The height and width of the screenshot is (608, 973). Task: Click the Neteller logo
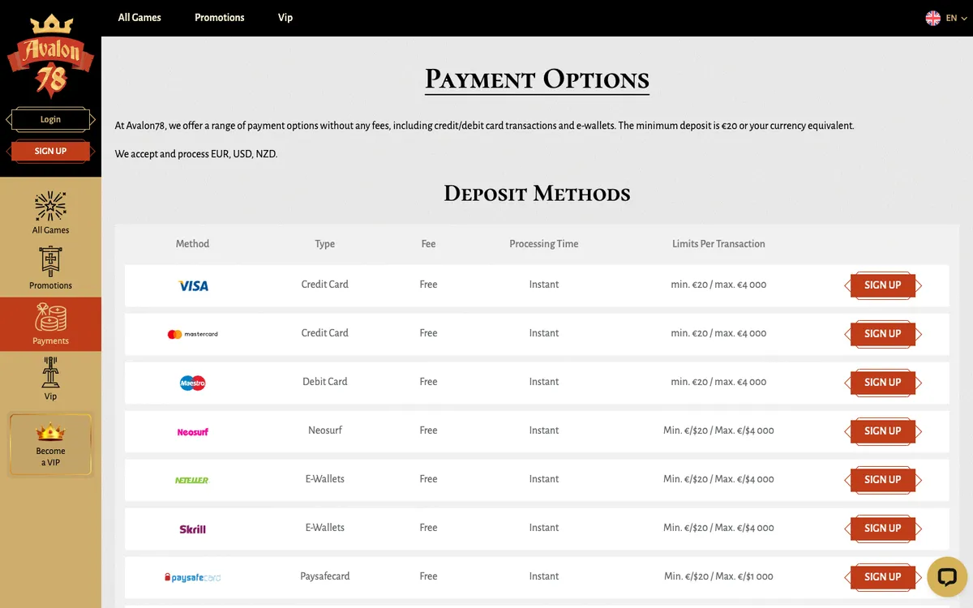click(192, 480)
